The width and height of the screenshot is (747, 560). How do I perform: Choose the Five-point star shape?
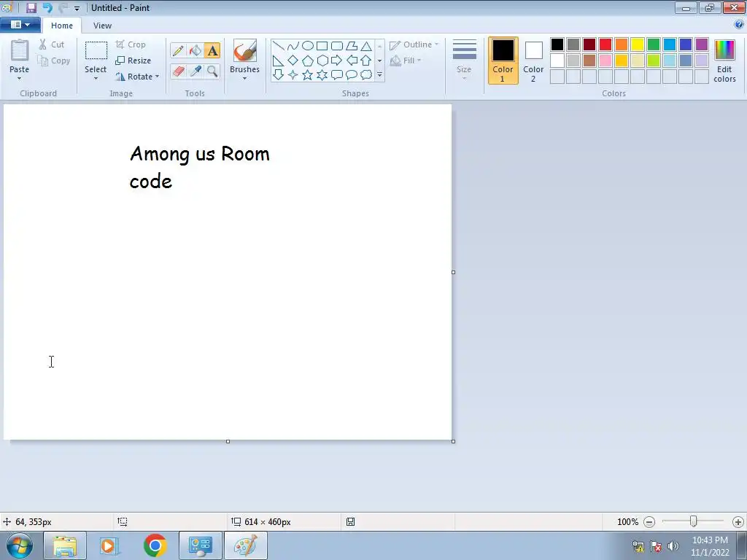click(x=308, y=75)
